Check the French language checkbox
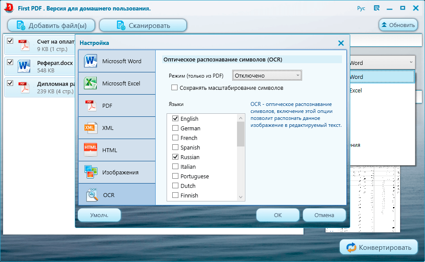The image size is (425, 262). (x=175, y=137)
